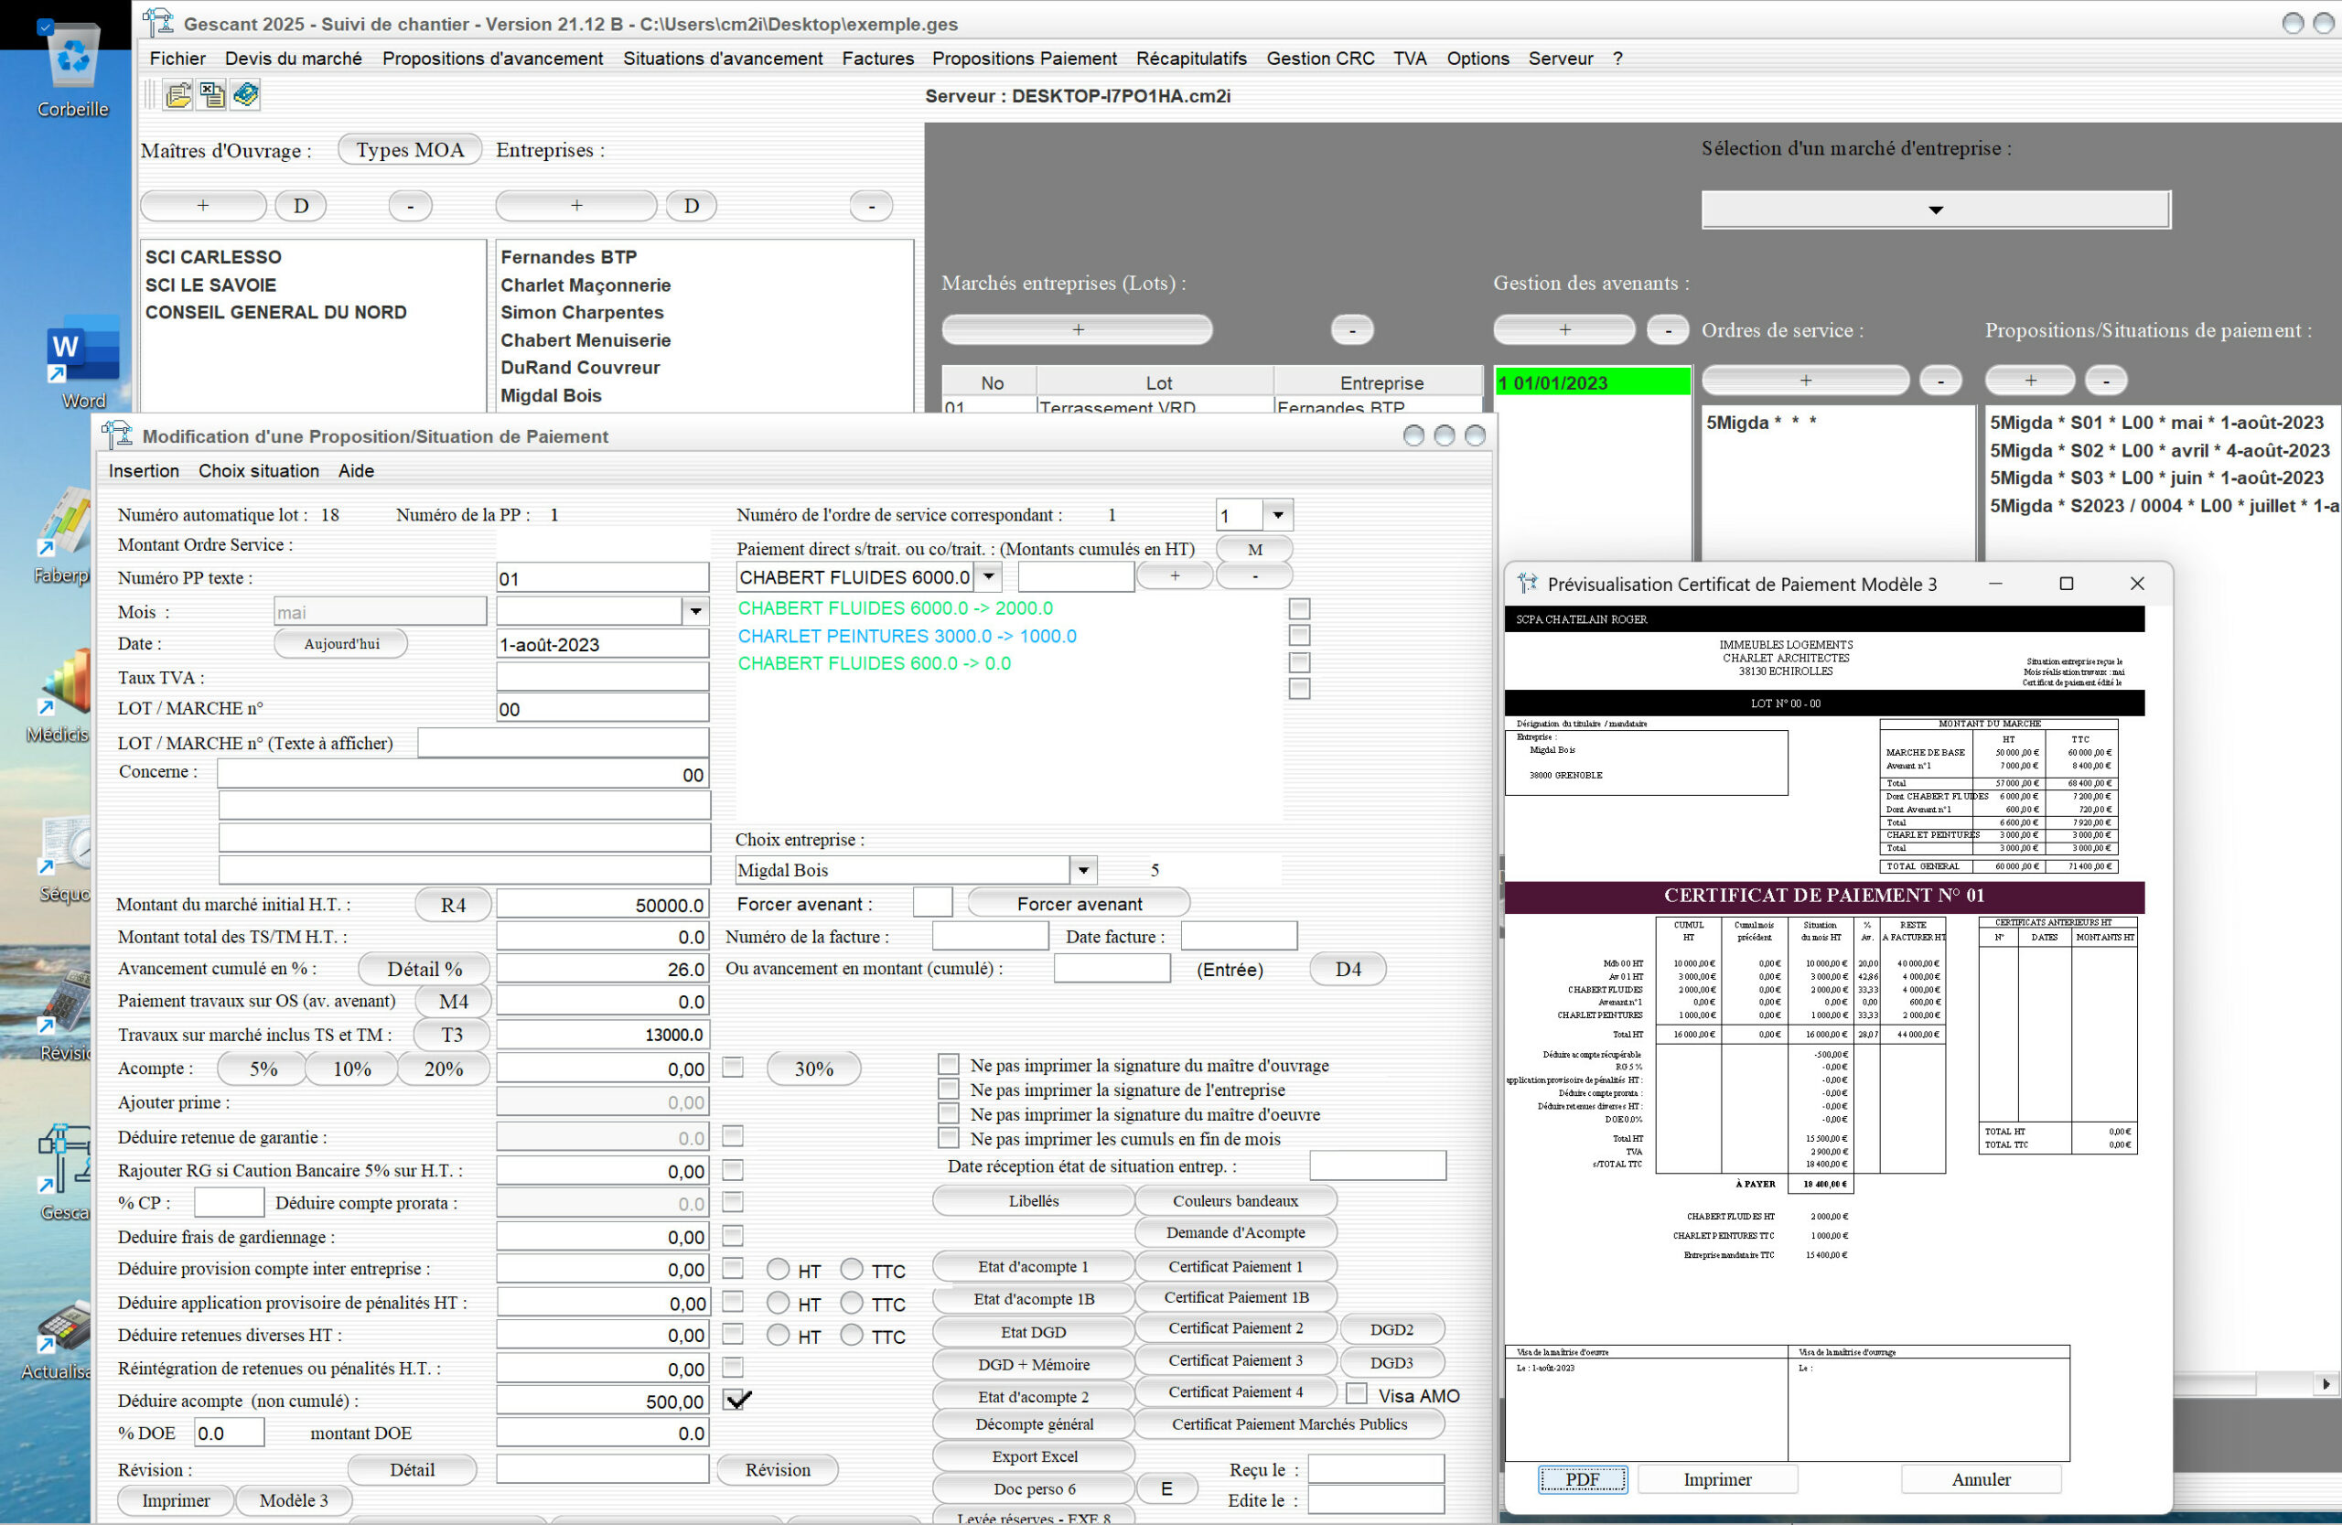Click the 20% acompte button
Image resolution: width=2342 pixels, height=1525 pixels.
point(443,1069)
